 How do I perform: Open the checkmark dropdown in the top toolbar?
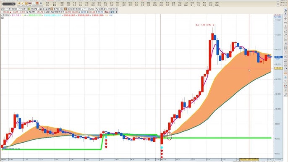point(34,3)
